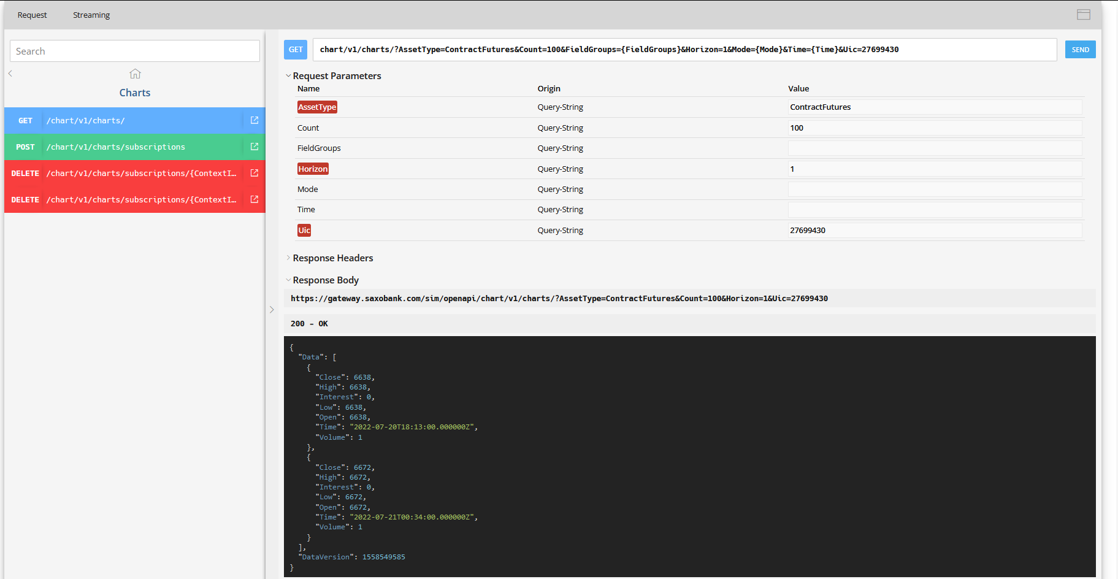Click the Mode parameter name
Viewport: 1118px width, 579px height.
pyautogui.click(x=307, y=190)
